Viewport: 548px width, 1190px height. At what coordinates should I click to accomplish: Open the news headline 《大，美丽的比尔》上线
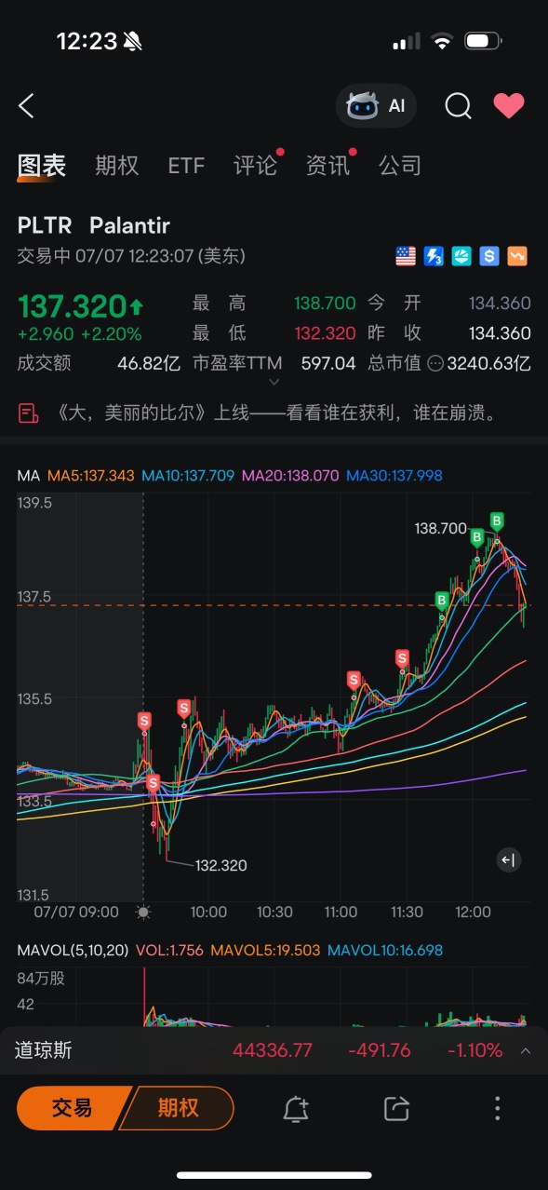click(278, 412)
